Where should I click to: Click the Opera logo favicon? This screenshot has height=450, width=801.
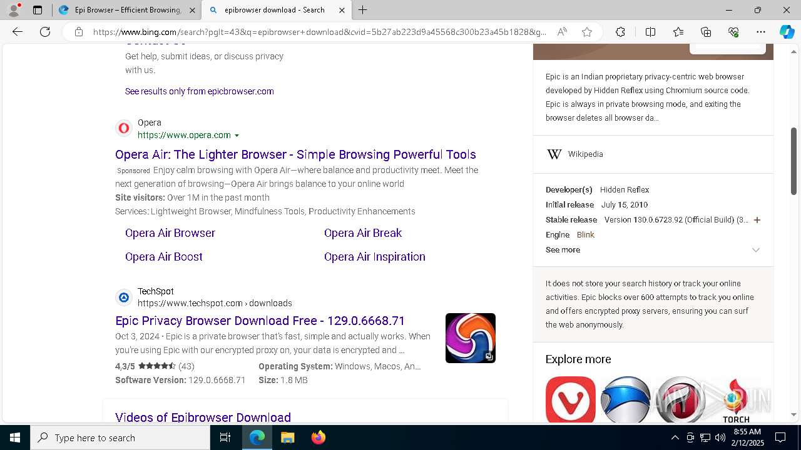pos(124,128)
